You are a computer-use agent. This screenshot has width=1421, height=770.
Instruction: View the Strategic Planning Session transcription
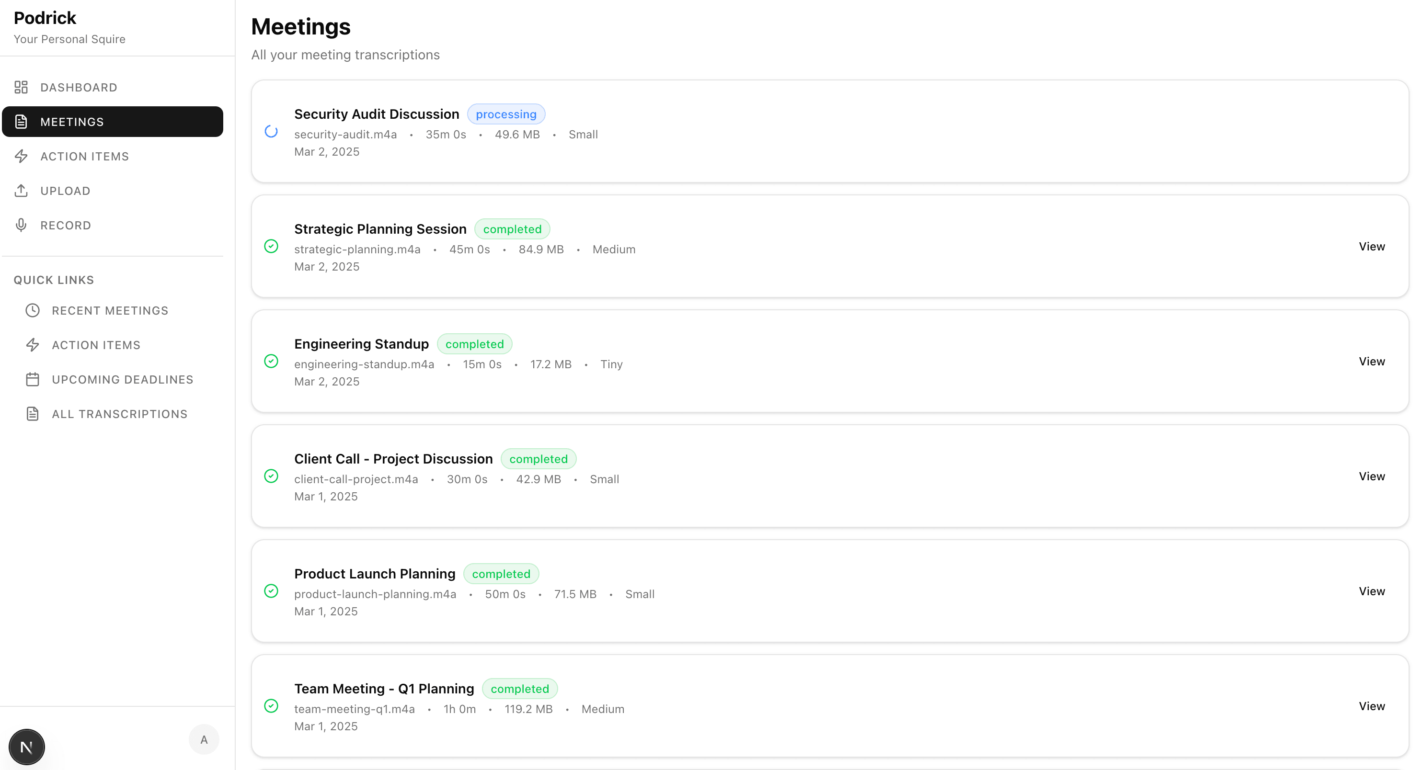(1371, 247)
